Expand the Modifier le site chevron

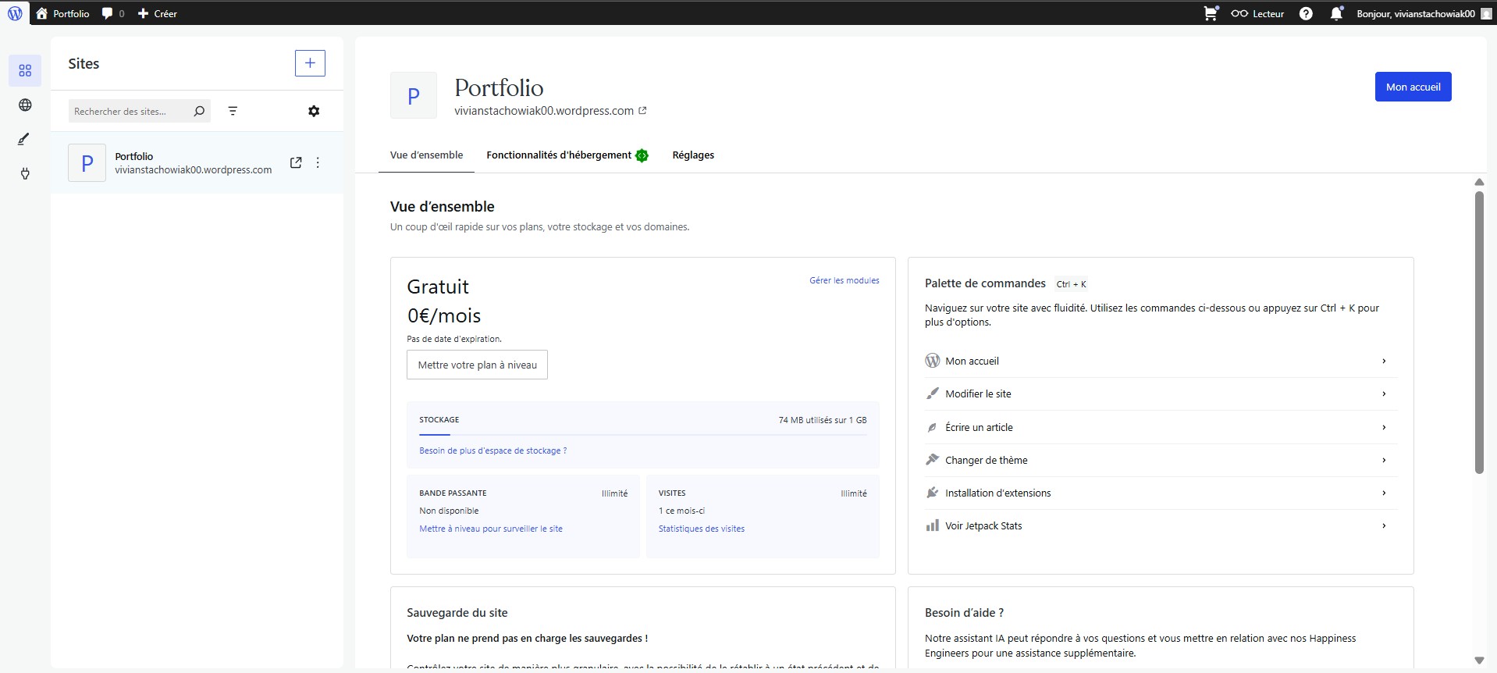1384,393
